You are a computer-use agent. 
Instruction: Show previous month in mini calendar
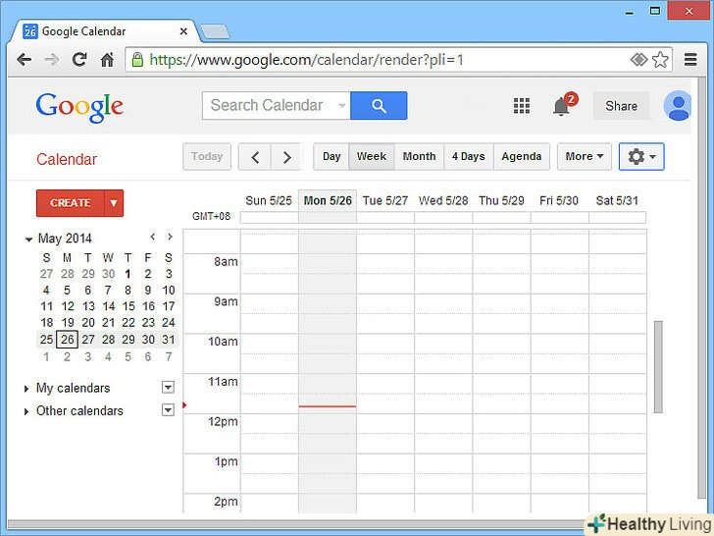[x=153, y=237]
